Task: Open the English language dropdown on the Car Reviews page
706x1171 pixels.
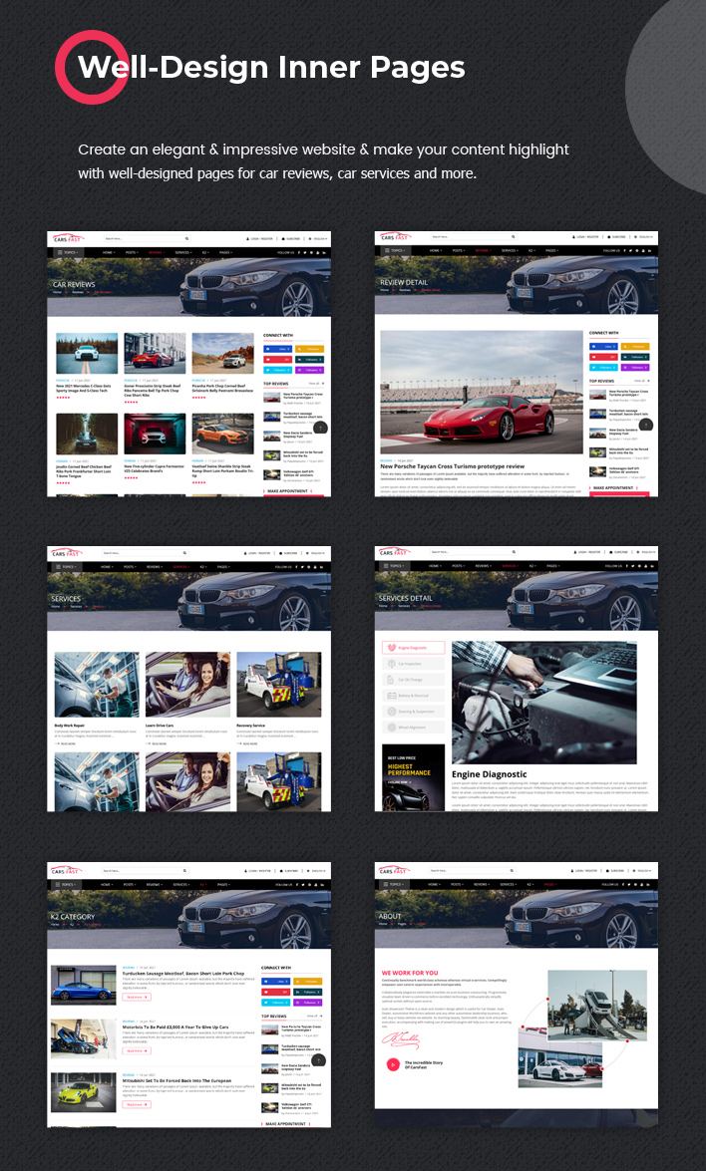Action: [x=319, y=239]
